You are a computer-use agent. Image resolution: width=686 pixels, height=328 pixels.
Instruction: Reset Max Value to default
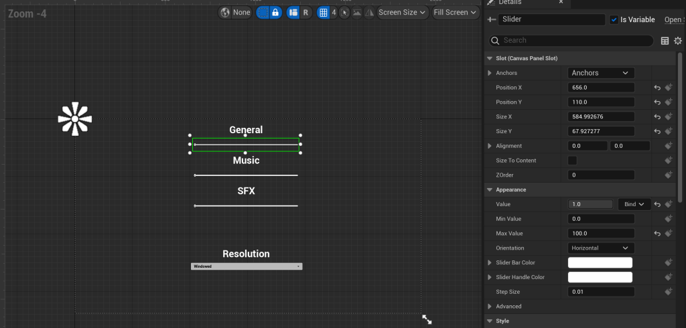point(657,234)
